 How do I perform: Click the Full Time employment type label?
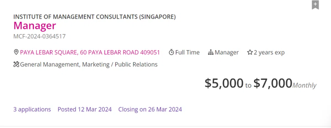(x=187, y=52)
